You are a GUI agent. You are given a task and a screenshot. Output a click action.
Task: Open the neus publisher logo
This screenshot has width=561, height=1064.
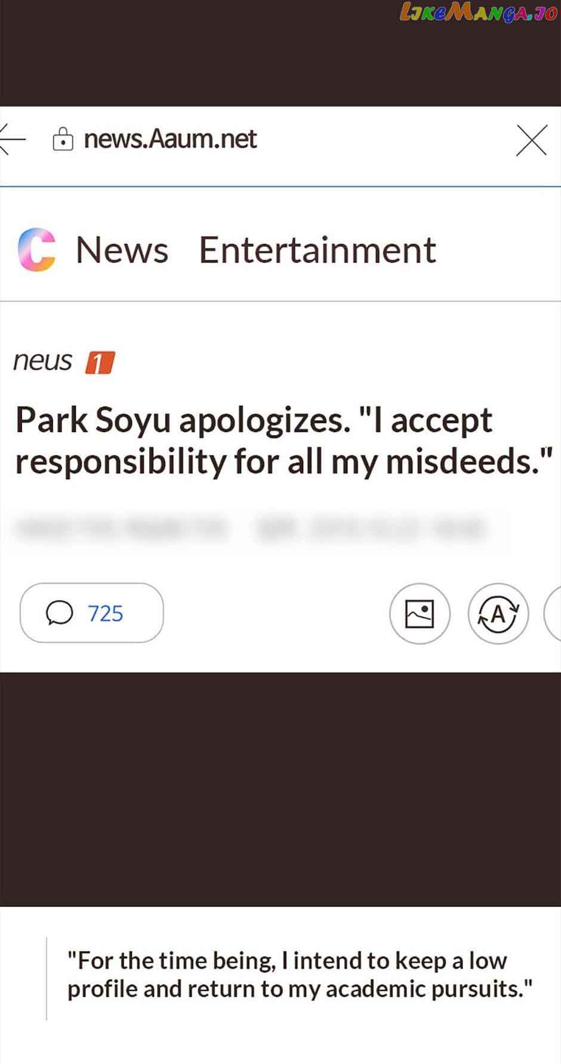click(43, 361)
